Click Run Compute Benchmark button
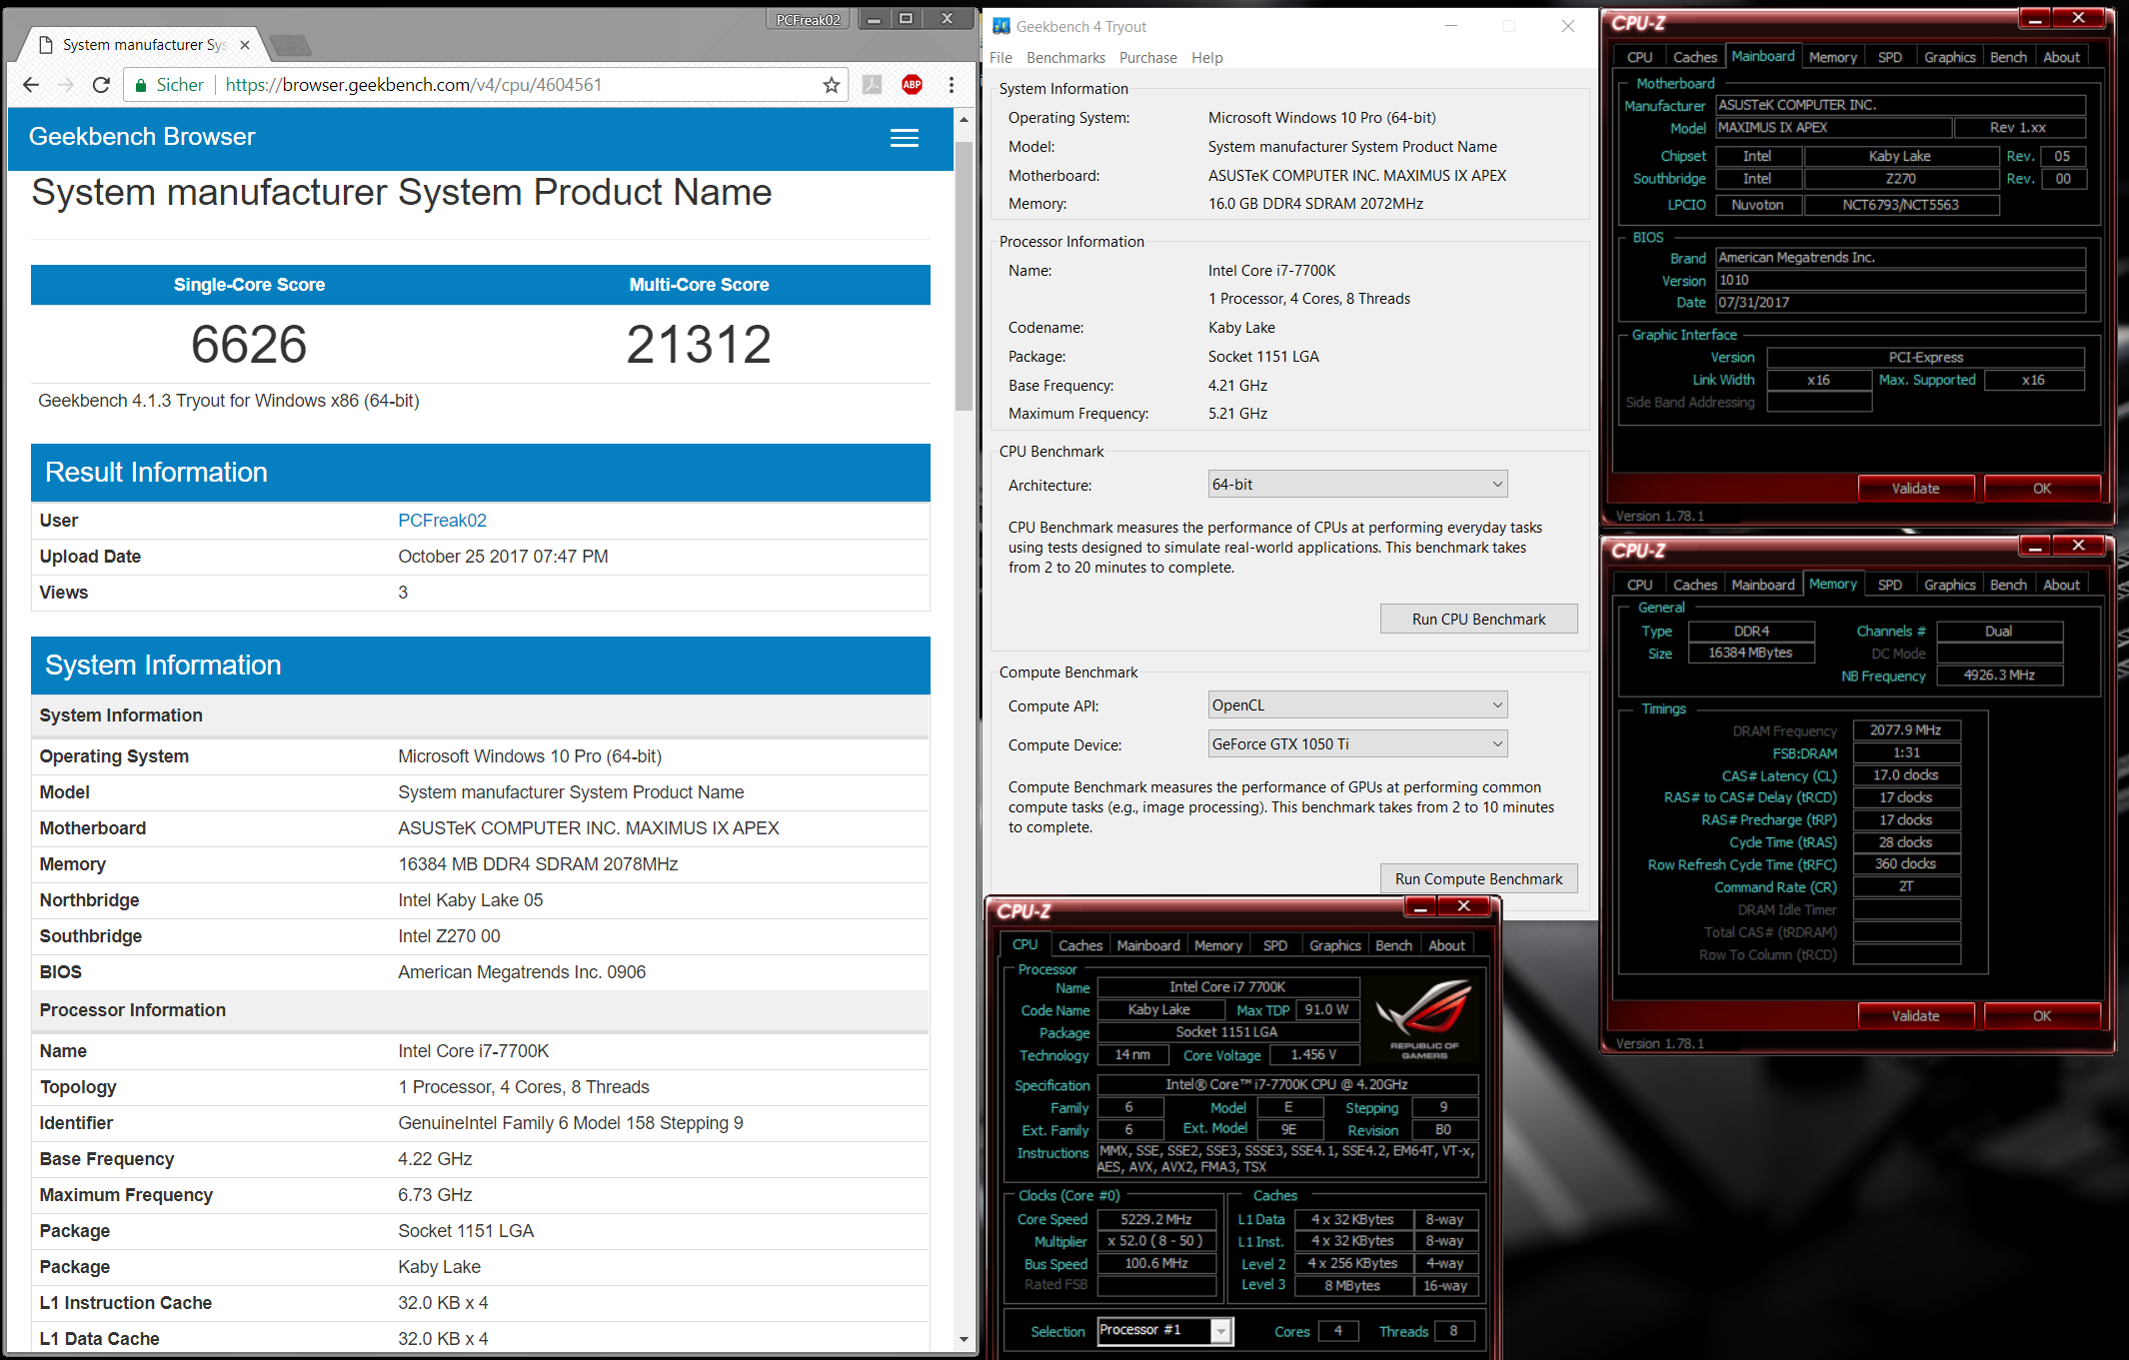 tap(1478, 879)
